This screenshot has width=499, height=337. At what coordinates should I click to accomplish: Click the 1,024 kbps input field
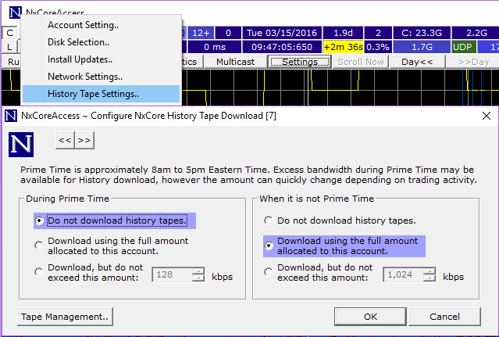pyautogui.click(x=403, y=274)
